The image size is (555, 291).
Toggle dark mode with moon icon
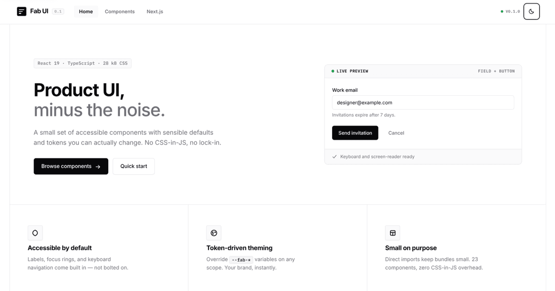point(531,12)
